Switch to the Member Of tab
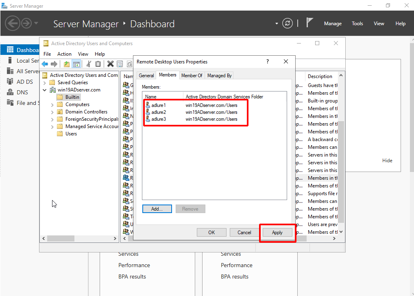 tap(192, 76)
